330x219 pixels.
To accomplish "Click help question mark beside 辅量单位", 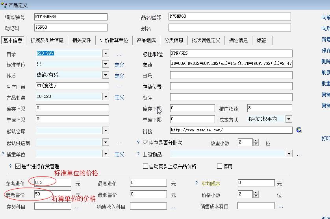I will click(3, 154).
